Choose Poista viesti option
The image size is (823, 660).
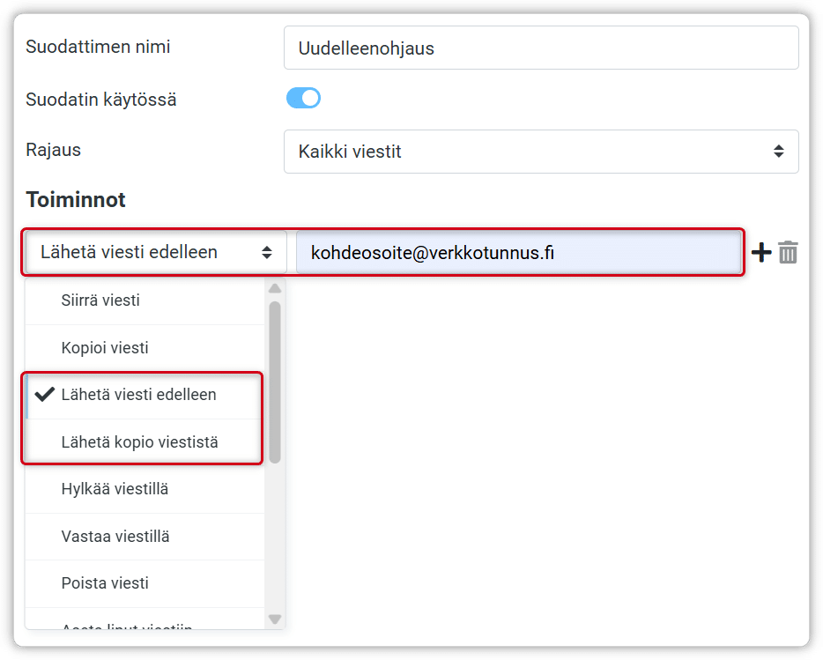tap(105, 583)
